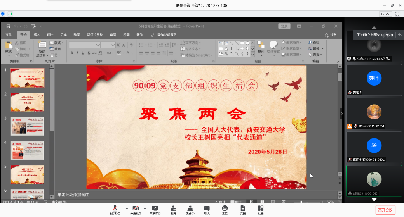Open the invite (邀请) icon

coord(173,208)
